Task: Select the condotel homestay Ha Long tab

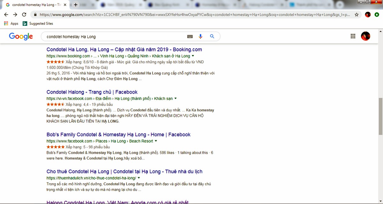Action: pos(36,5)
